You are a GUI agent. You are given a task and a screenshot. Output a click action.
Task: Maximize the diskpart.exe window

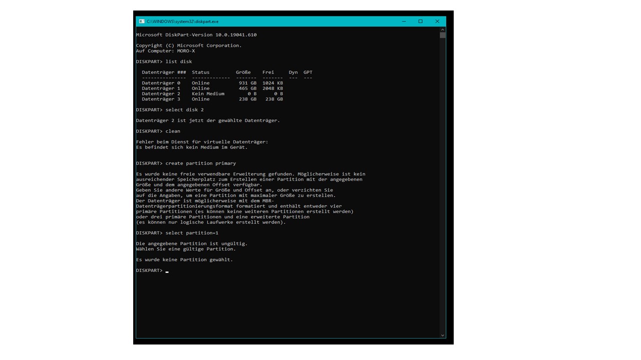point(421,21)
